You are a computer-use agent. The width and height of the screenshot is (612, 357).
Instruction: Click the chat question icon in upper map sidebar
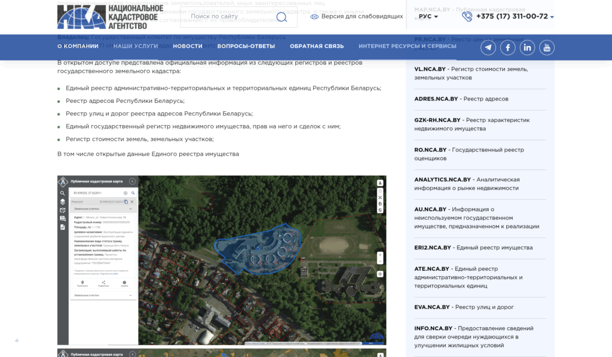pyautogui.click(x=62, y=219)
